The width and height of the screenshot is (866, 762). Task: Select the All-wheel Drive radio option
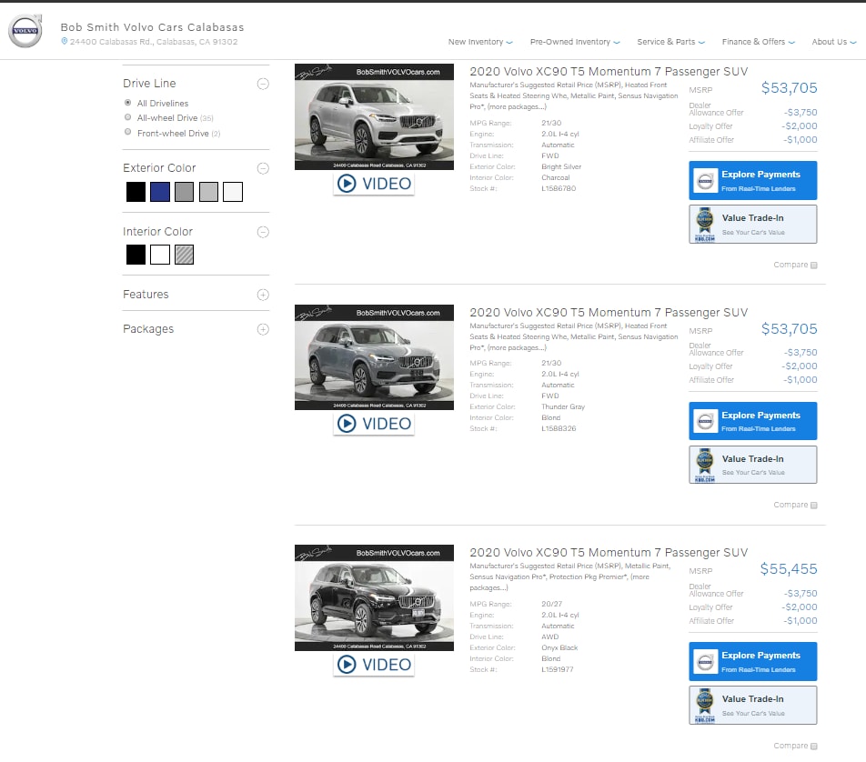pos(127,117)
